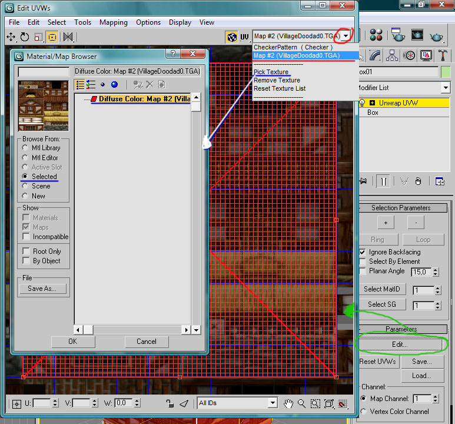Select the Move tool in Edit UVWs
The height and width of the screenshot is (424, 455).
pyautogui.click(x=11, y=37)
